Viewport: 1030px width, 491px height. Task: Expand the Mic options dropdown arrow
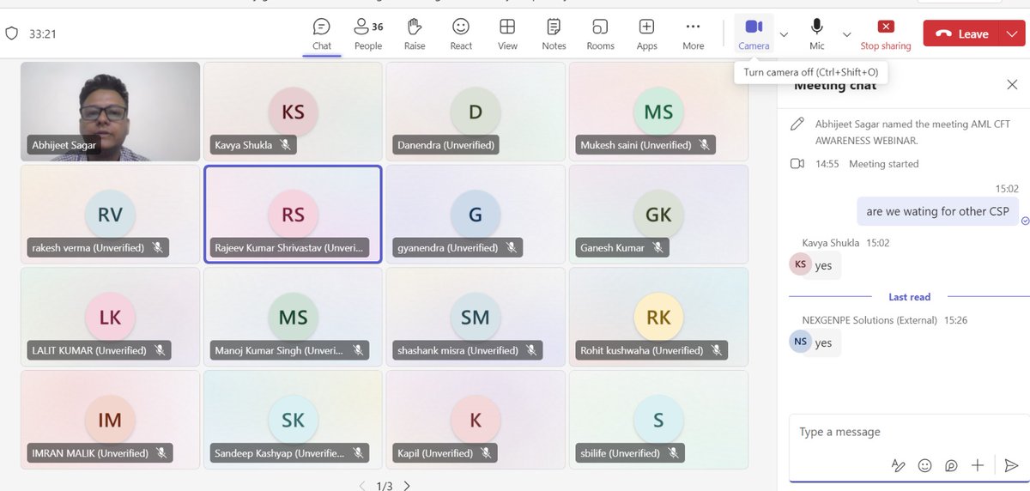846,34
